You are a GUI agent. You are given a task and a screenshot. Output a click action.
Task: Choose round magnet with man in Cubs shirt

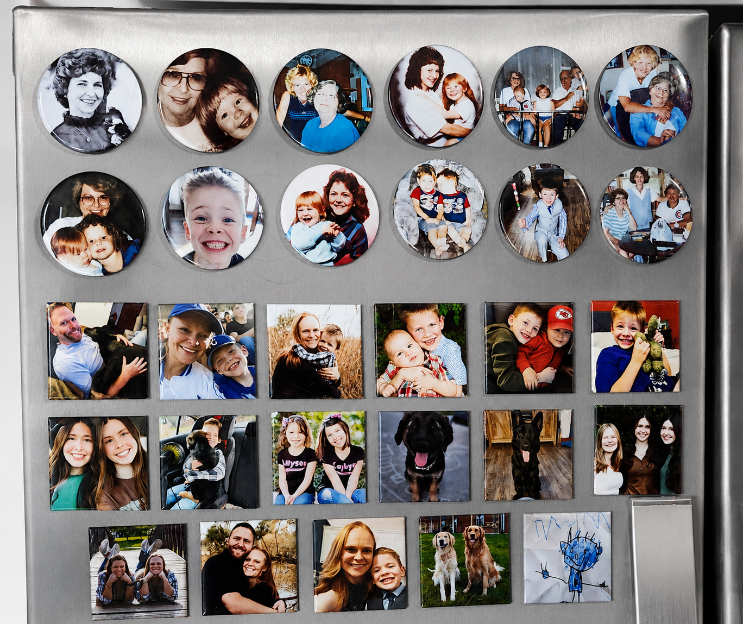646,214
